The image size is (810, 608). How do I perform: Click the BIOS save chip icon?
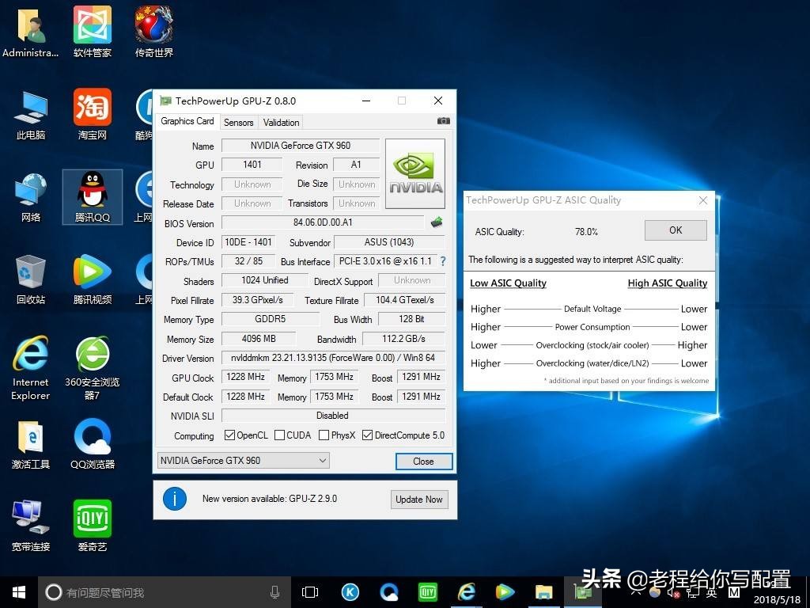436,222
